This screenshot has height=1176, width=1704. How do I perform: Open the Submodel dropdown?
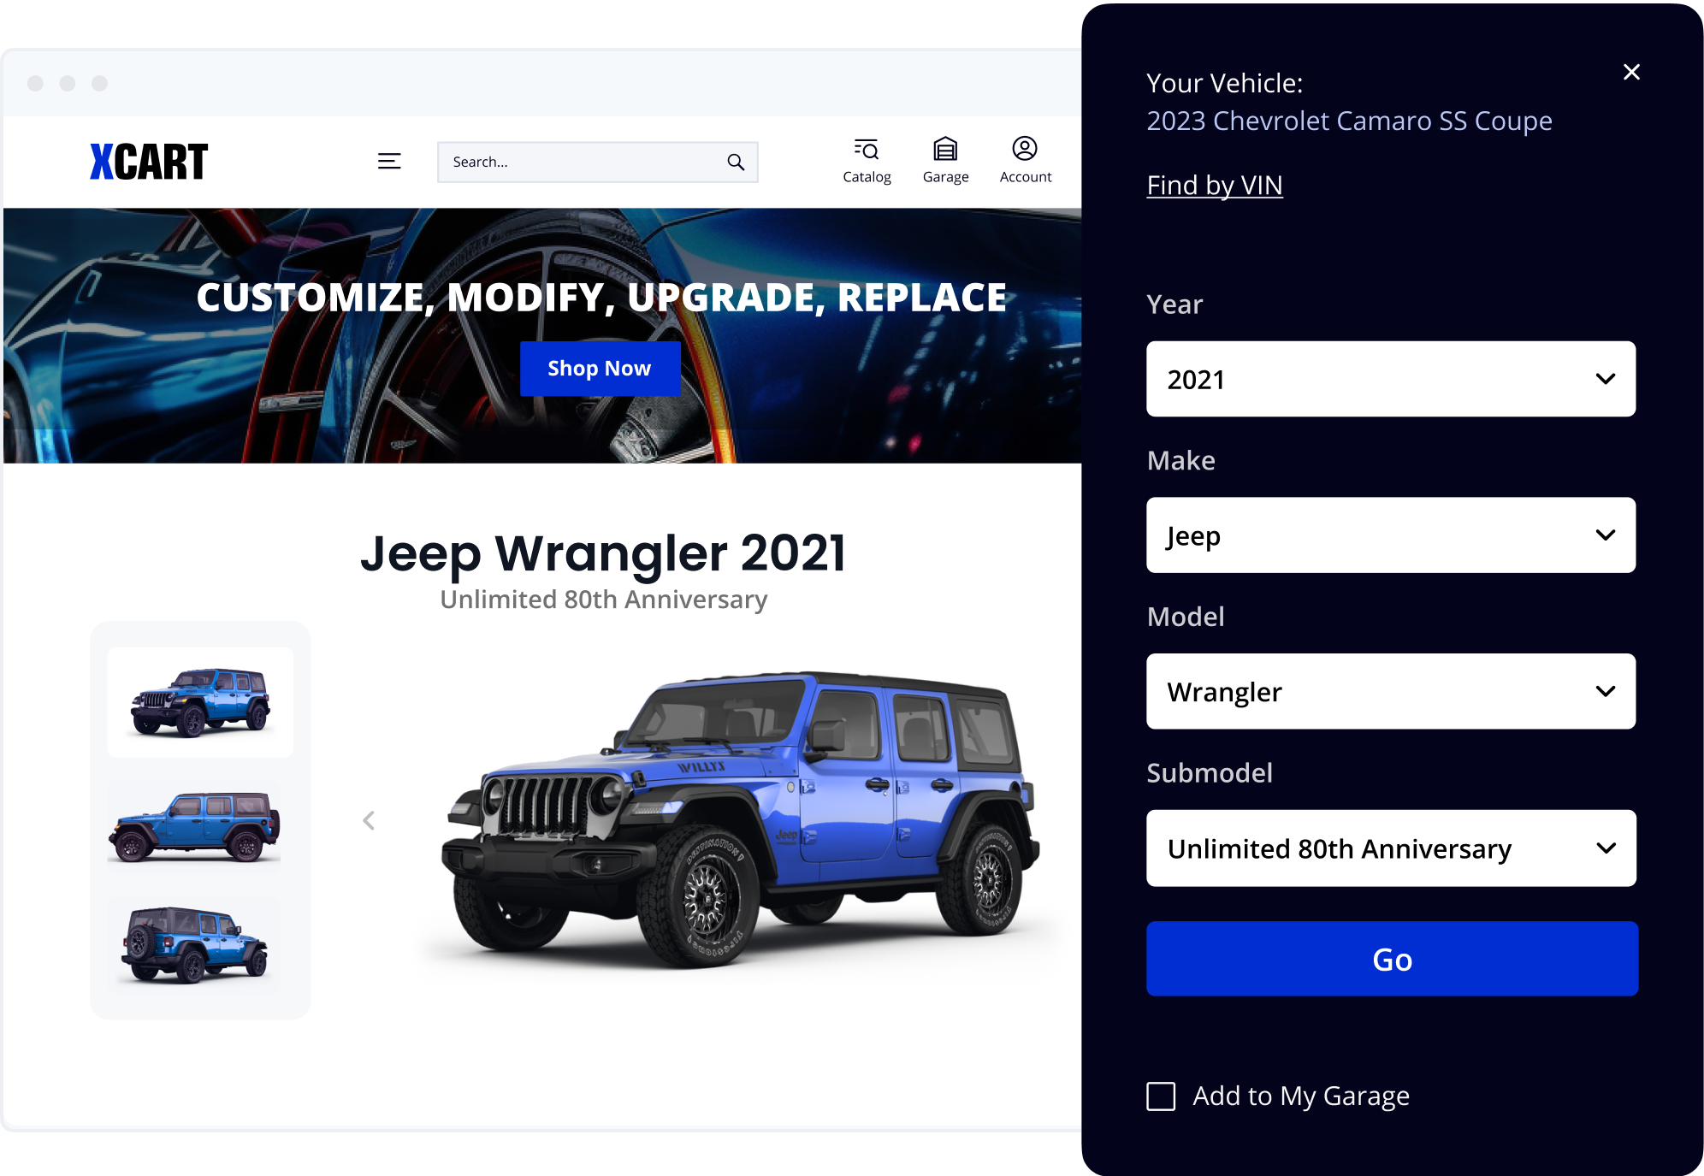click(1391, 848)
